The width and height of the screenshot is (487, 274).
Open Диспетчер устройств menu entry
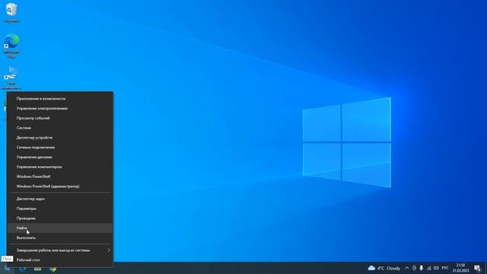(59, 138)
